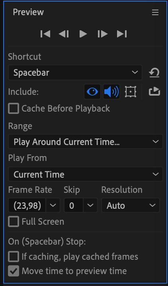Toggle include video eye icon
This screenshot has height=286, width=168.
(92, 92)
